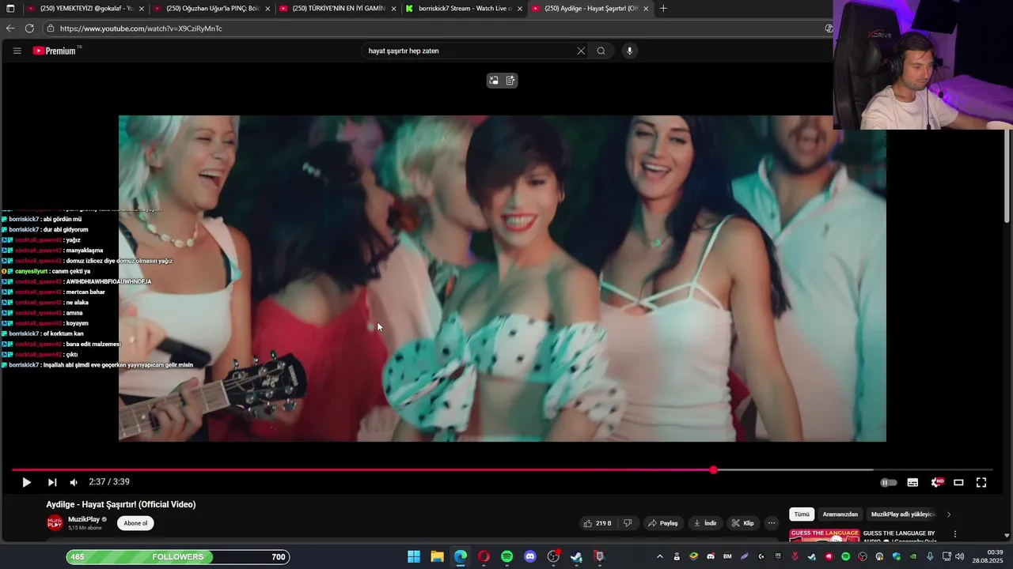Toggle subtitles with the captions icon
The height and width of the screenshot is (569, 1013).
click(912, 482)
